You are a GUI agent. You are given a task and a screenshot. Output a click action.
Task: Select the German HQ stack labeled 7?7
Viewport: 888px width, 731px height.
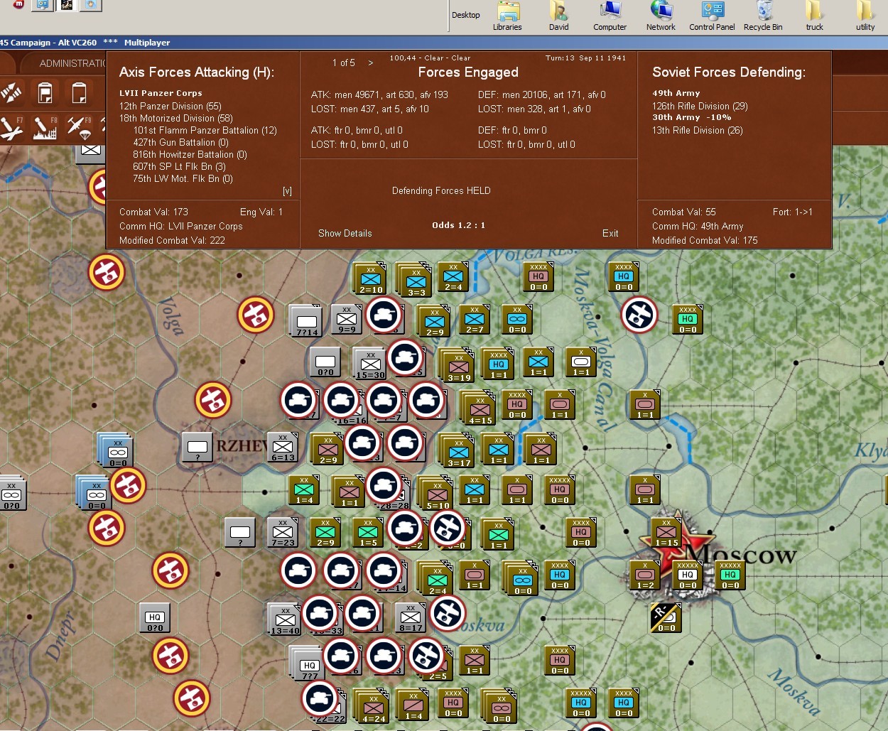point(308,664)
